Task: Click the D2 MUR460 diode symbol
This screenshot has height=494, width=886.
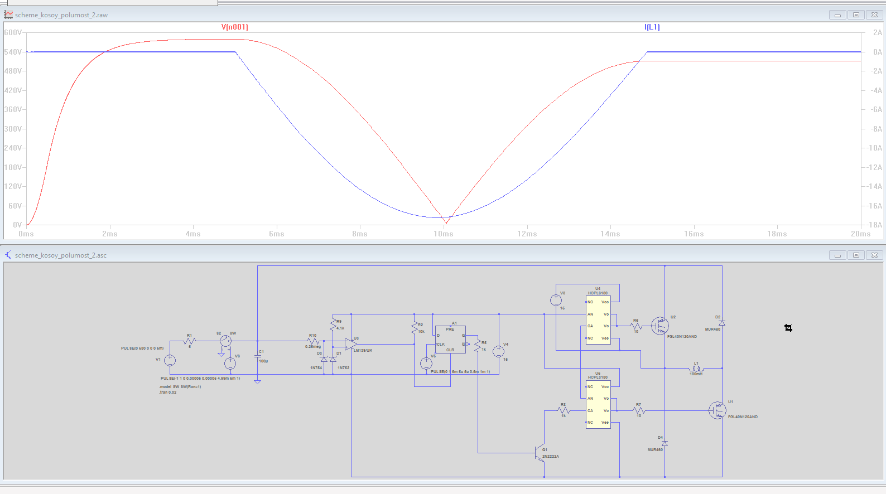Action: pyautogui.click(x=722, y=323)
